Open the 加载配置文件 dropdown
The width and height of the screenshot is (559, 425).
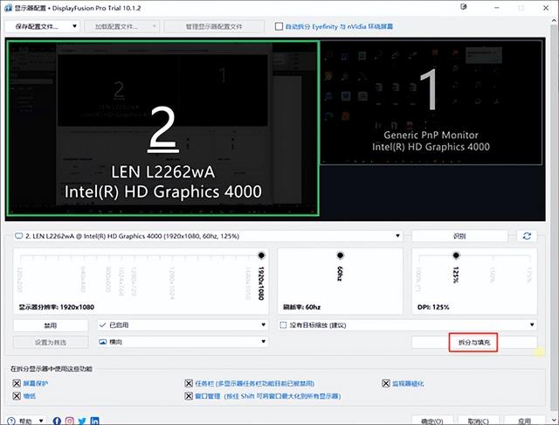coord(122,26)
